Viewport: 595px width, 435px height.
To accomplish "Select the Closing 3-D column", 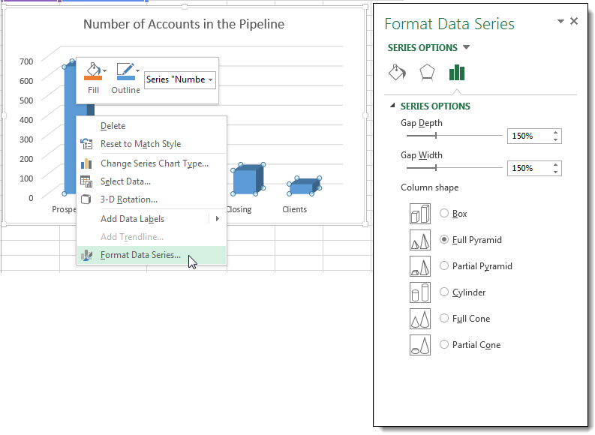I will (x=248, y=179).
